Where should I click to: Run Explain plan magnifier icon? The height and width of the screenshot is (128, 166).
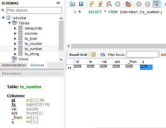tap(109, 4)
